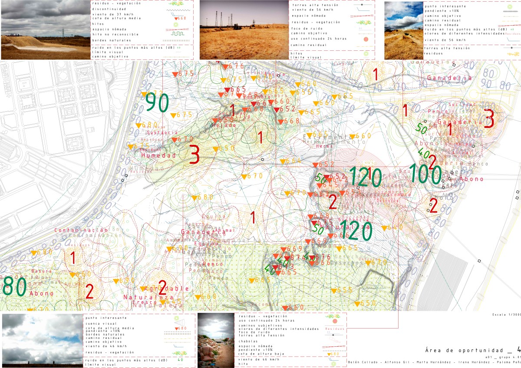
Task: Select the dirt path blue sky photo
Action: coord(404,30)
